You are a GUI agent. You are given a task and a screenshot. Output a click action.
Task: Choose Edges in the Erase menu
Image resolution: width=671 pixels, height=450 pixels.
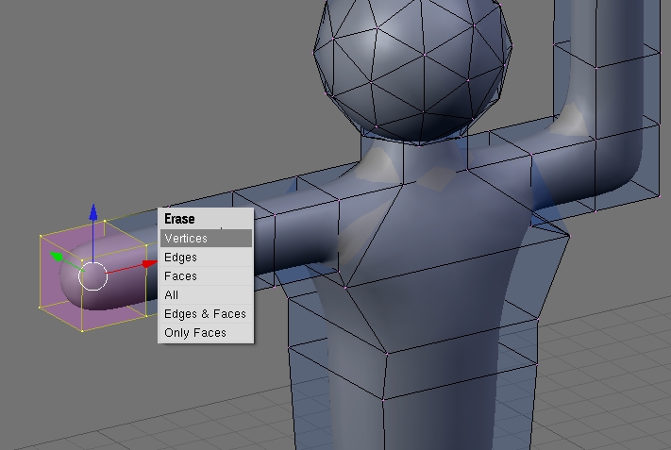[x=206, y=258]
